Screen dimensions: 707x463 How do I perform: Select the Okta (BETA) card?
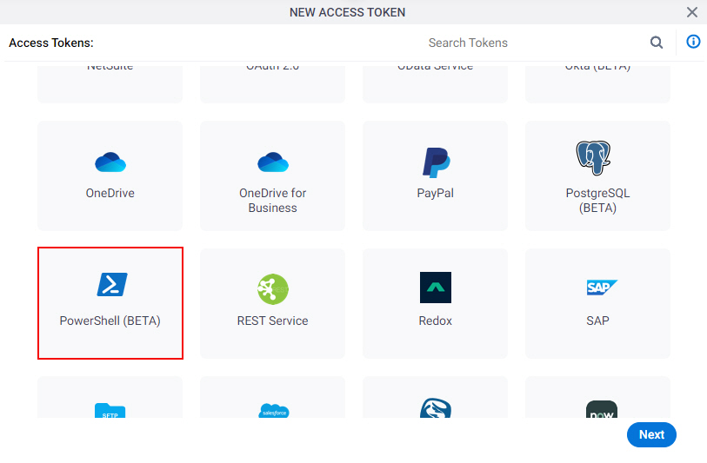[x=598, y=84]
